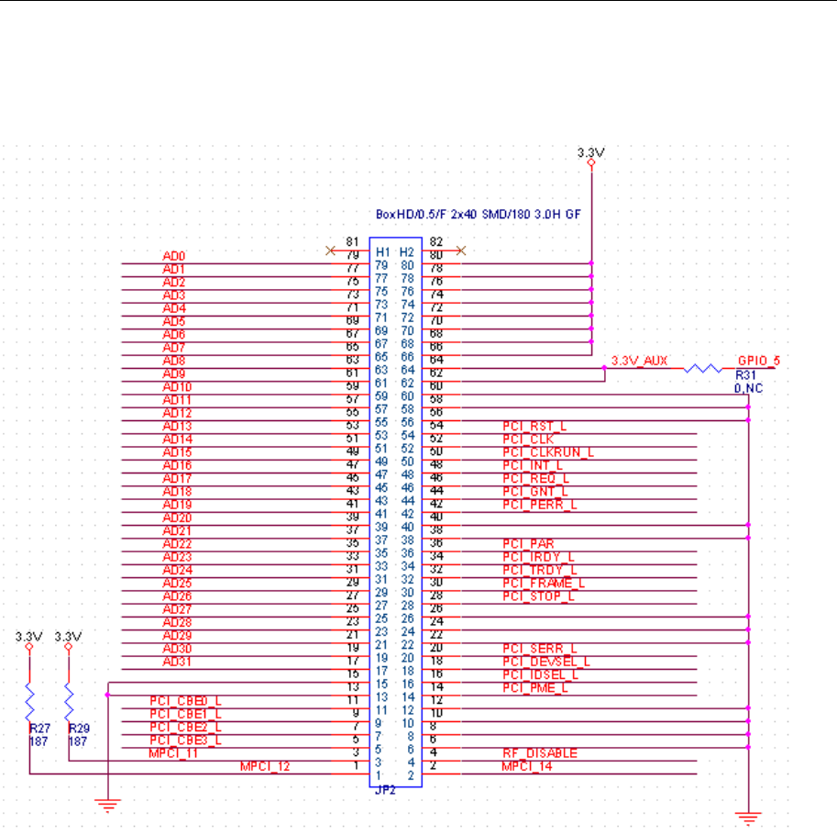The height and width of the screenshot is (835, 837).
Task: Select the GPIO_5 net label
Action: point(758,361)
